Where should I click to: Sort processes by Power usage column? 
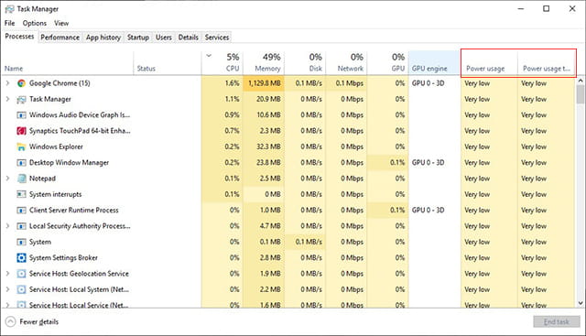(x=485, y=69)
